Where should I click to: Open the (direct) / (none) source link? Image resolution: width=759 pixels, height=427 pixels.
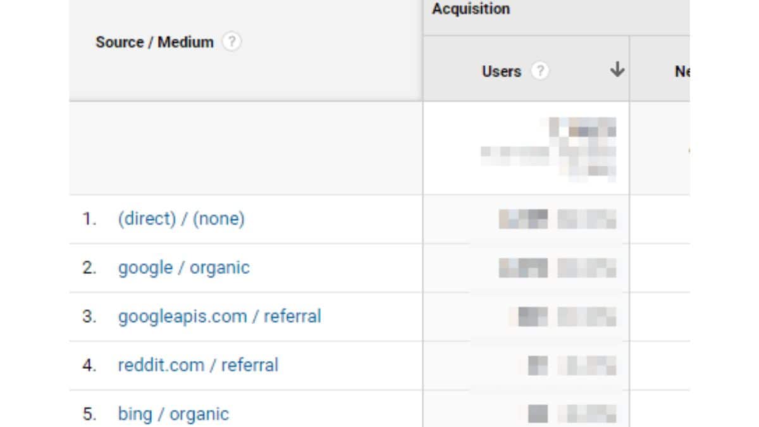coord(181,219)
